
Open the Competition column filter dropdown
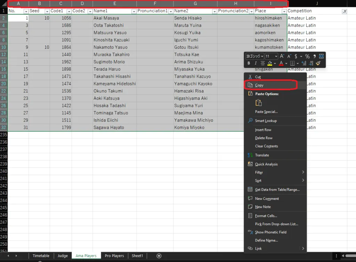344,11
